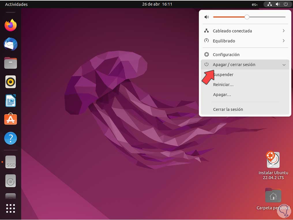Screen dimensions: 293x220
Task: Open Carpeta personal desktop folder
Action: pos(273,199)
